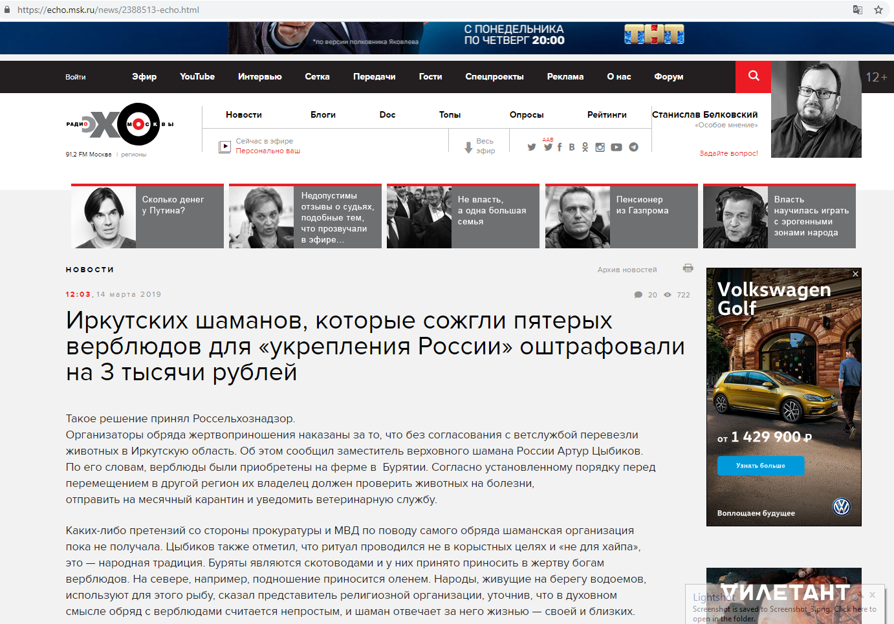Viewport: 894px width, 624px height.
Task: Click the translate page icon in address bar
Action: point(858,10)
